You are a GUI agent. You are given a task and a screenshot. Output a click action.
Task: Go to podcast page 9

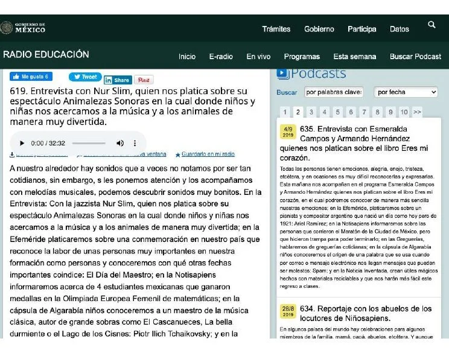(x=390, y=112)
